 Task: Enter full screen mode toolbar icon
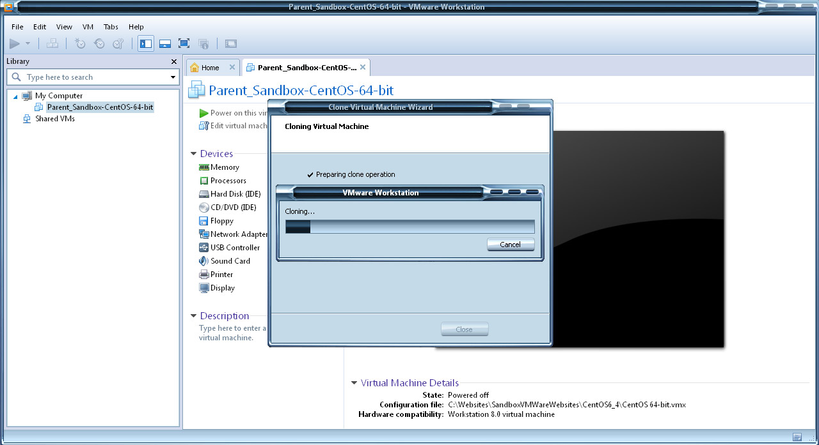pyautogui.click(x=184, y=43)
